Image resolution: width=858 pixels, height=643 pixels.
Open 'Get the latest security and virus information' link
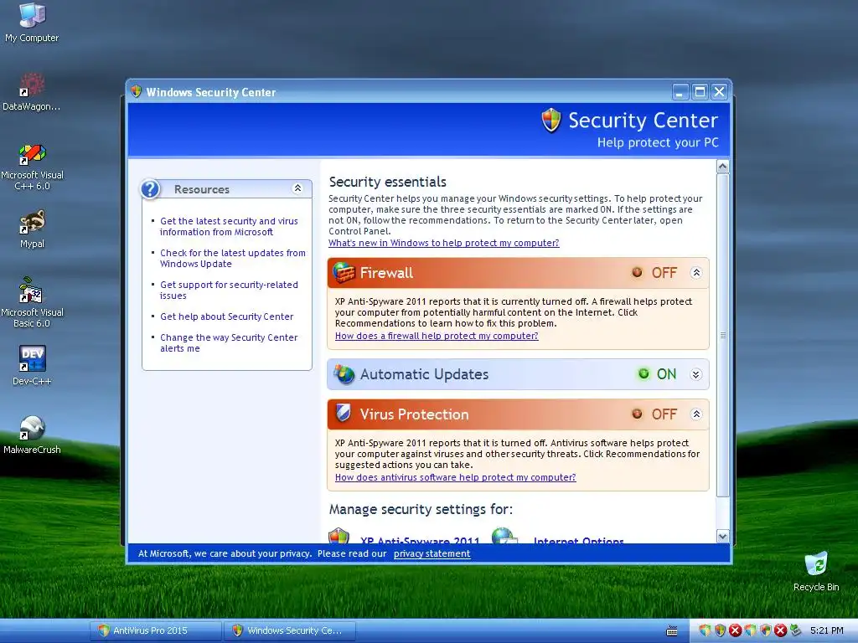(229, 226)
